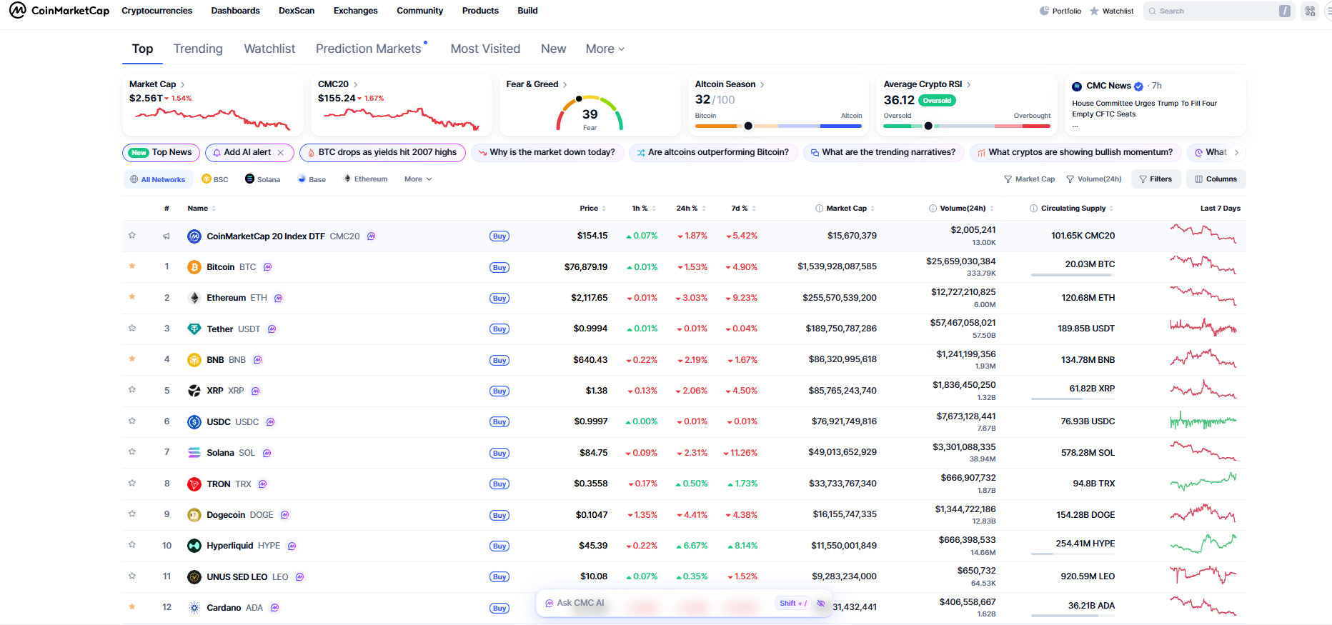The width and height of the screenshot is (1332, 625).
Task: Open the Market Cap filter dropdown
Action: [1030, 179]
